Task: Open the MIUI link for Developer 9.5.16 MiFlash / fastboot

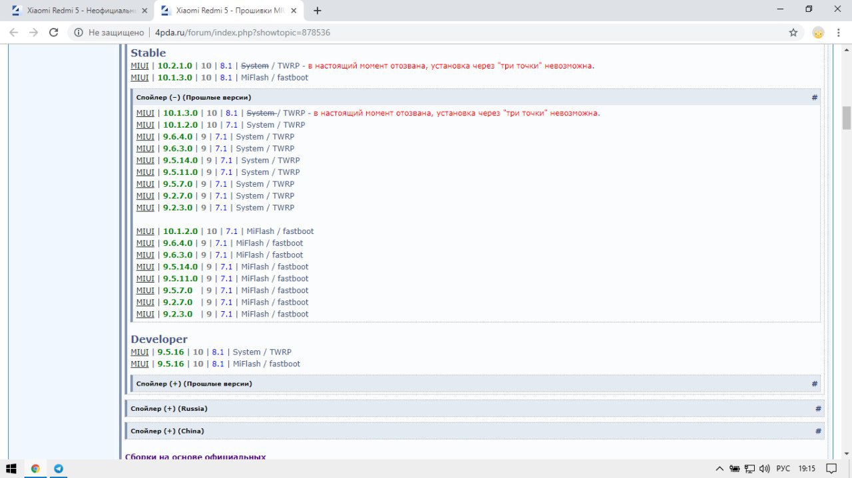Action: pos(140,364)
